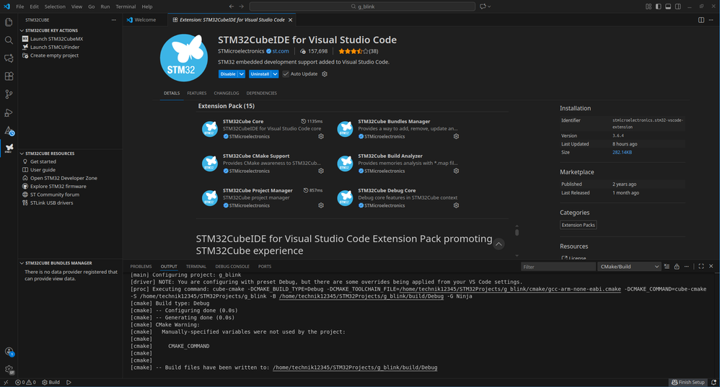The width and height of the screenshot is (720, 387).
Task: Open the Manage gear in activity bar
Action: pyautogui.click(x=9, y=370)
